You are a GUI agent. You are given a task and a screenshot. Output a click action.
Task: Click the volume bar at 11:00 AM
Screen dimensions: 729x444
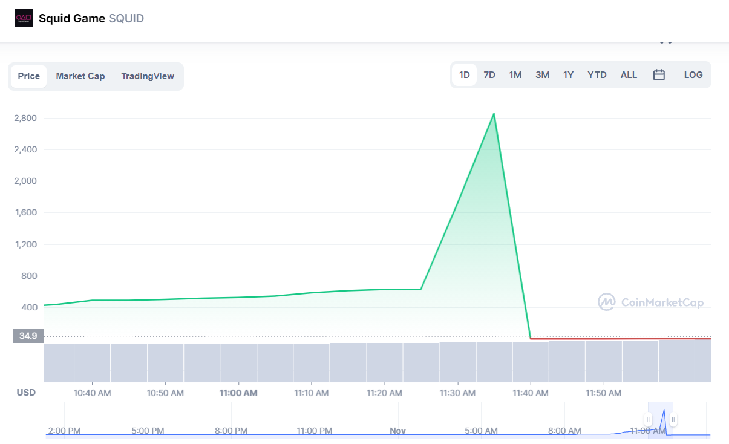click(238, 362)
